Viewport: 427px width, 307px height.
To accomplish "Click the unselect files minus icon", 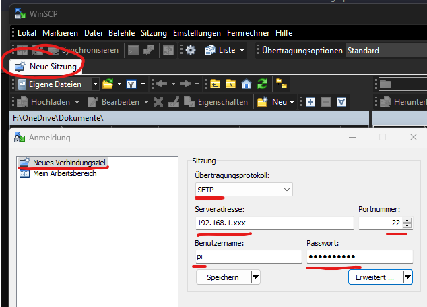I will point(326,102).
